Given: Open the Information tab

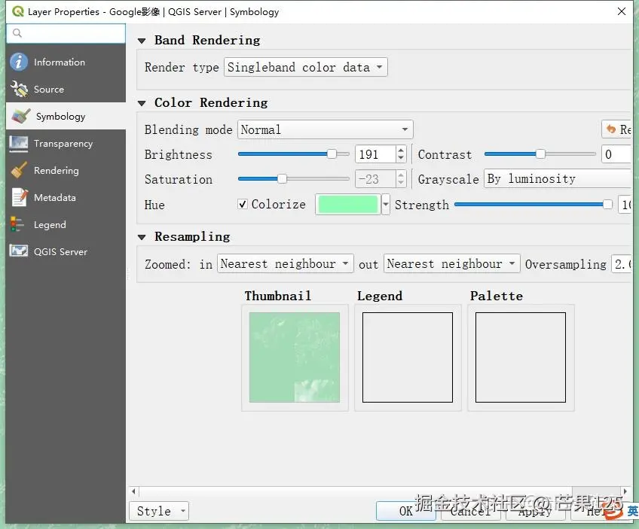Looking at the screenshot, I should click(66, 62).
